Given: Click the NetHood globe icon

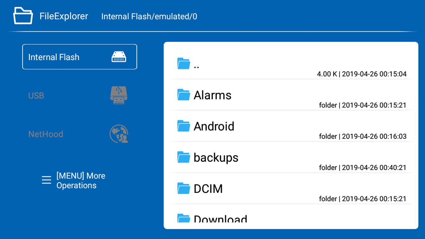Looking at the screenshot, I should (x=119, y=134).
